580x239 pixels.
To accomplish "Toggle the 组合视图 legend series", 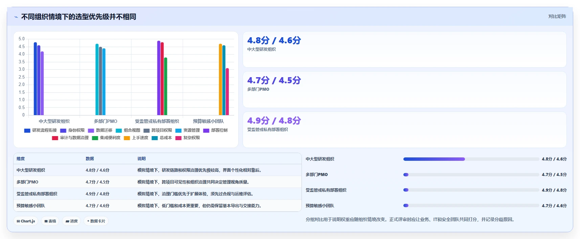I will click(x=128, y=130).
